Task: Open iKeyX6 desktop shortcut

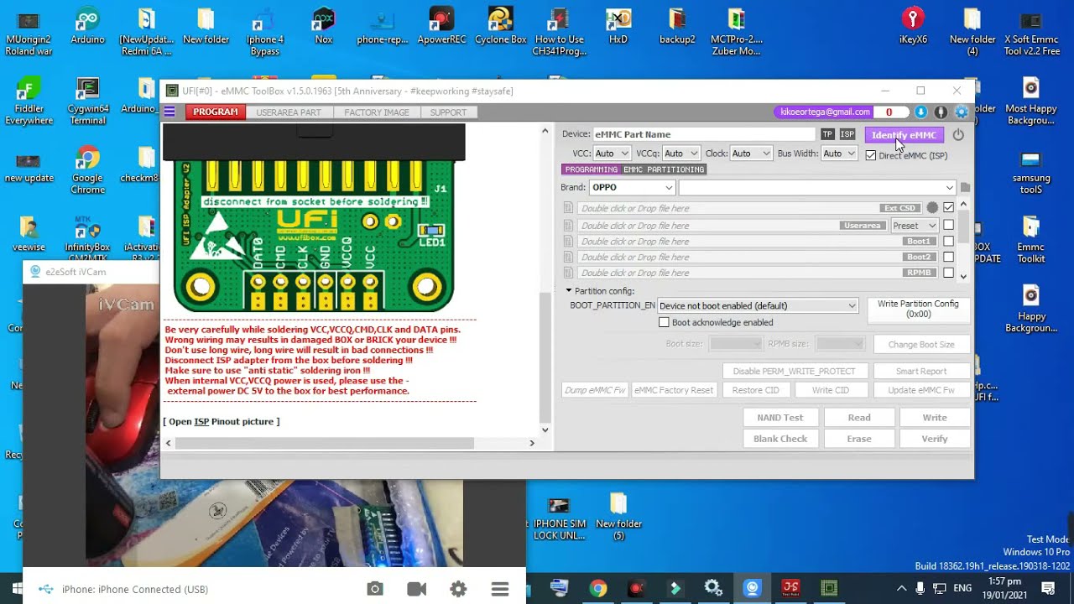Action: pyautogui.click(x=913, y=27)
